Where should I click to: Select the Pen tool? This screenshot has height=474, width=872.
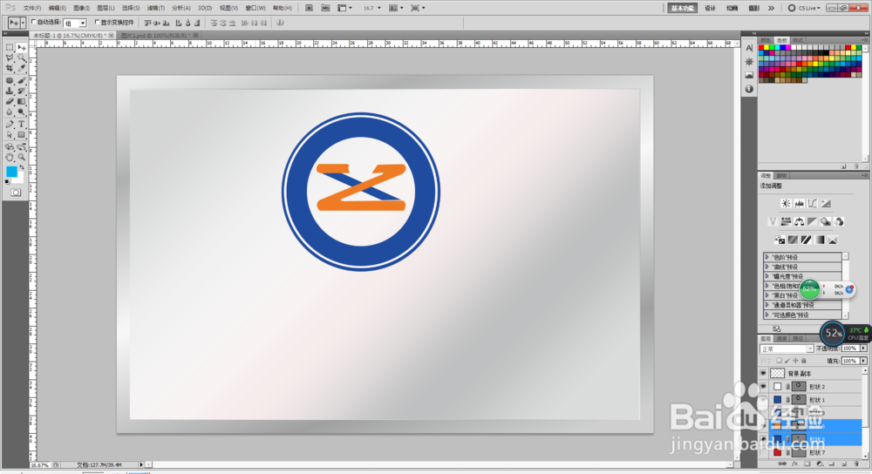pyautogui.click(x=10, y=125)
